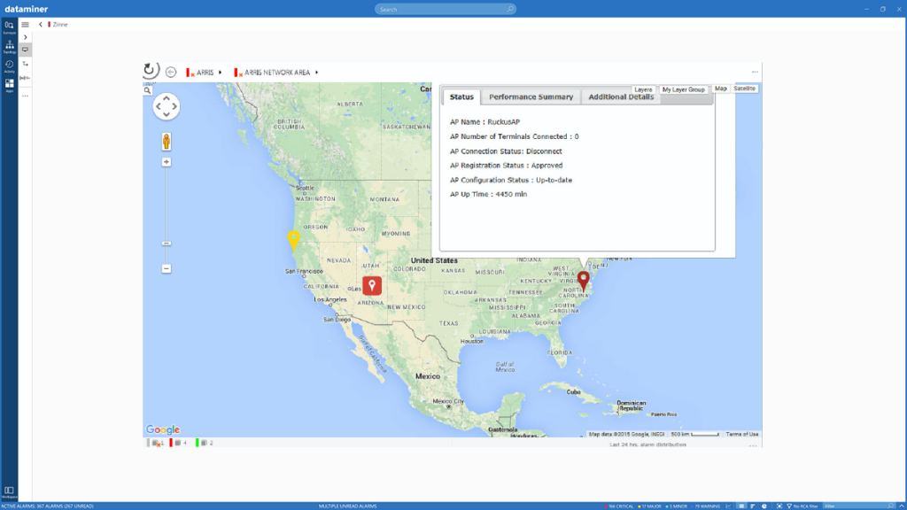Open the more options dots in pane
The image size is (907, 510).
(26, 96)
